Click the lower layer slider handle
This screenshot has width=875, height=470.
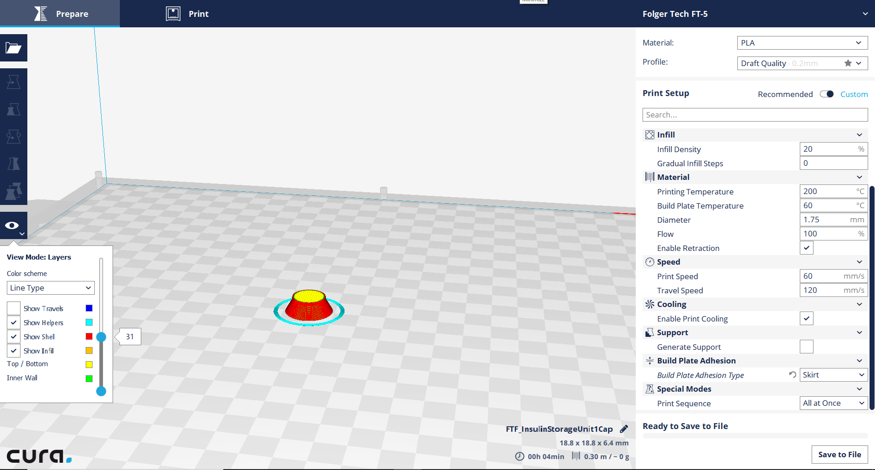(101, 391)
